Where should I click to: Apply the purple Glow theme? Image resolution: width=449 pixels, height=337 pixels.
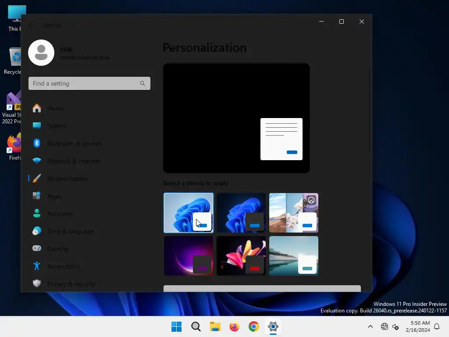pos(189,256)
